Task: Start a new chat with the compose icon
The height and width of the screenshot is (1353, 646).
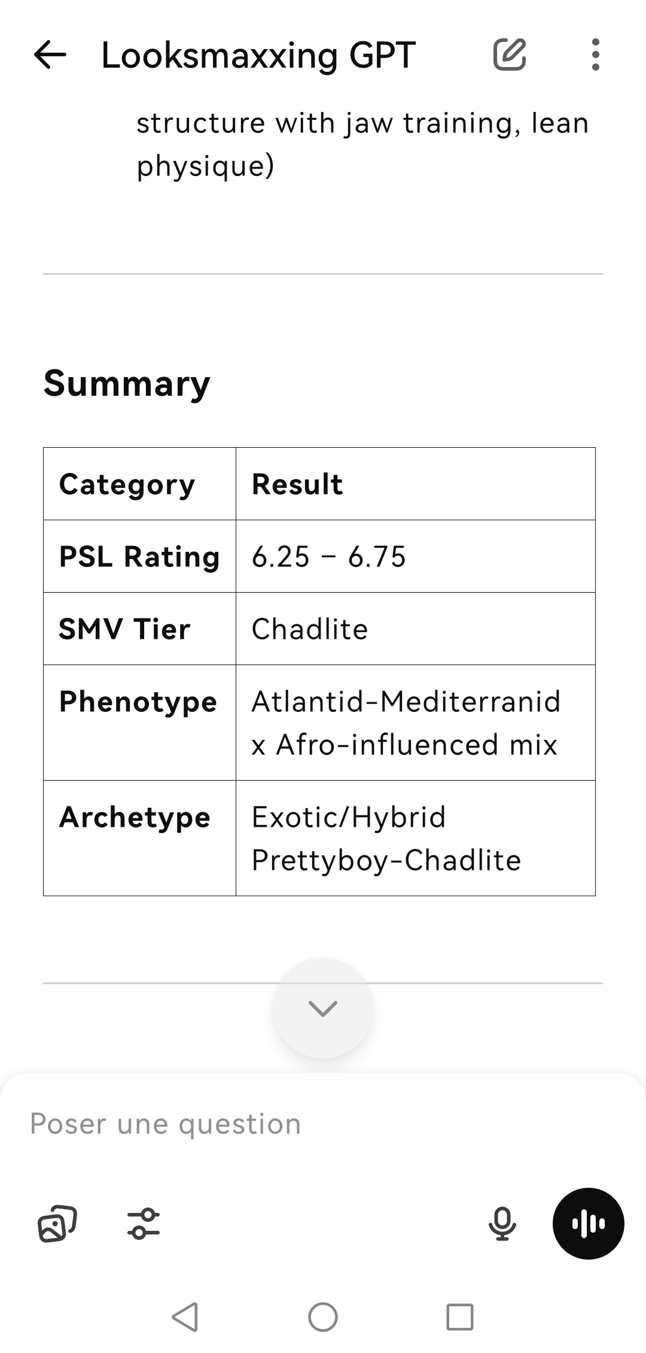Action: [x=509, y=55]
